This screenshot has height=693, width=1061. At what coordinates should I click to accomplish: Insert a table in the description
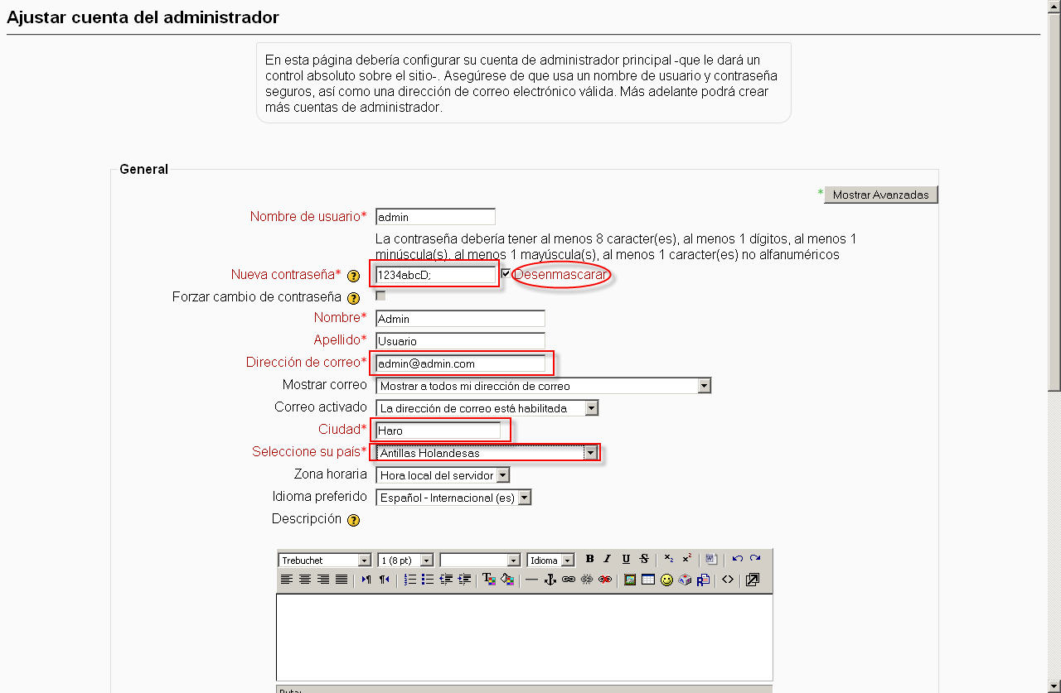[x=648, y=580]
